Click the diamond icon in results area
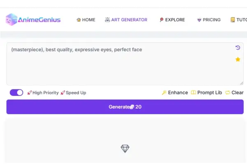 (x=125, y=148)
